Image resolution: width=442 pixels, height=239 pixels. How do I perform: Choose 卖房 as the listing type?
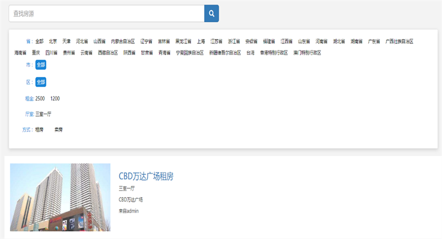coord(58,130)
